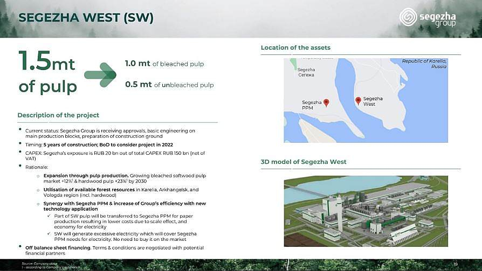The height and width of the screenshot is (271, 482).
Task: Click the 'Location of the assets' heading
Action: (x=295, y=47)
